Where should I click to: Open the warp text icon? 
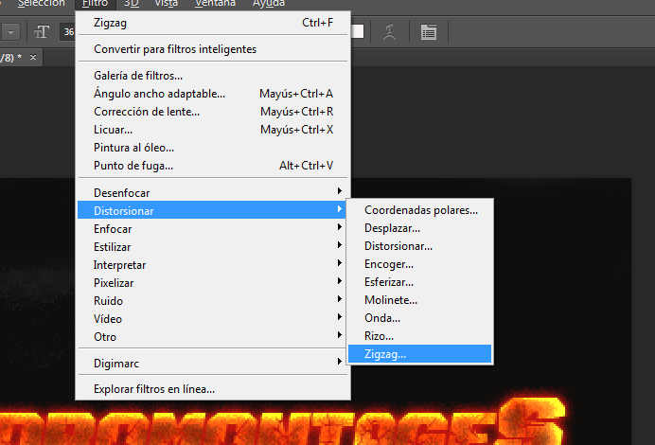click(389, 32)
